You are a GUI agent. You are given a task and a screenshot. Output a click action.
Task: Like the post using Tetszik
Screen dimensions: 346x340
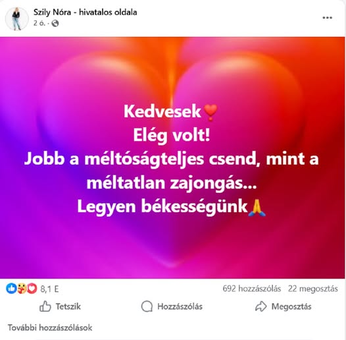[x=60, y=306]
